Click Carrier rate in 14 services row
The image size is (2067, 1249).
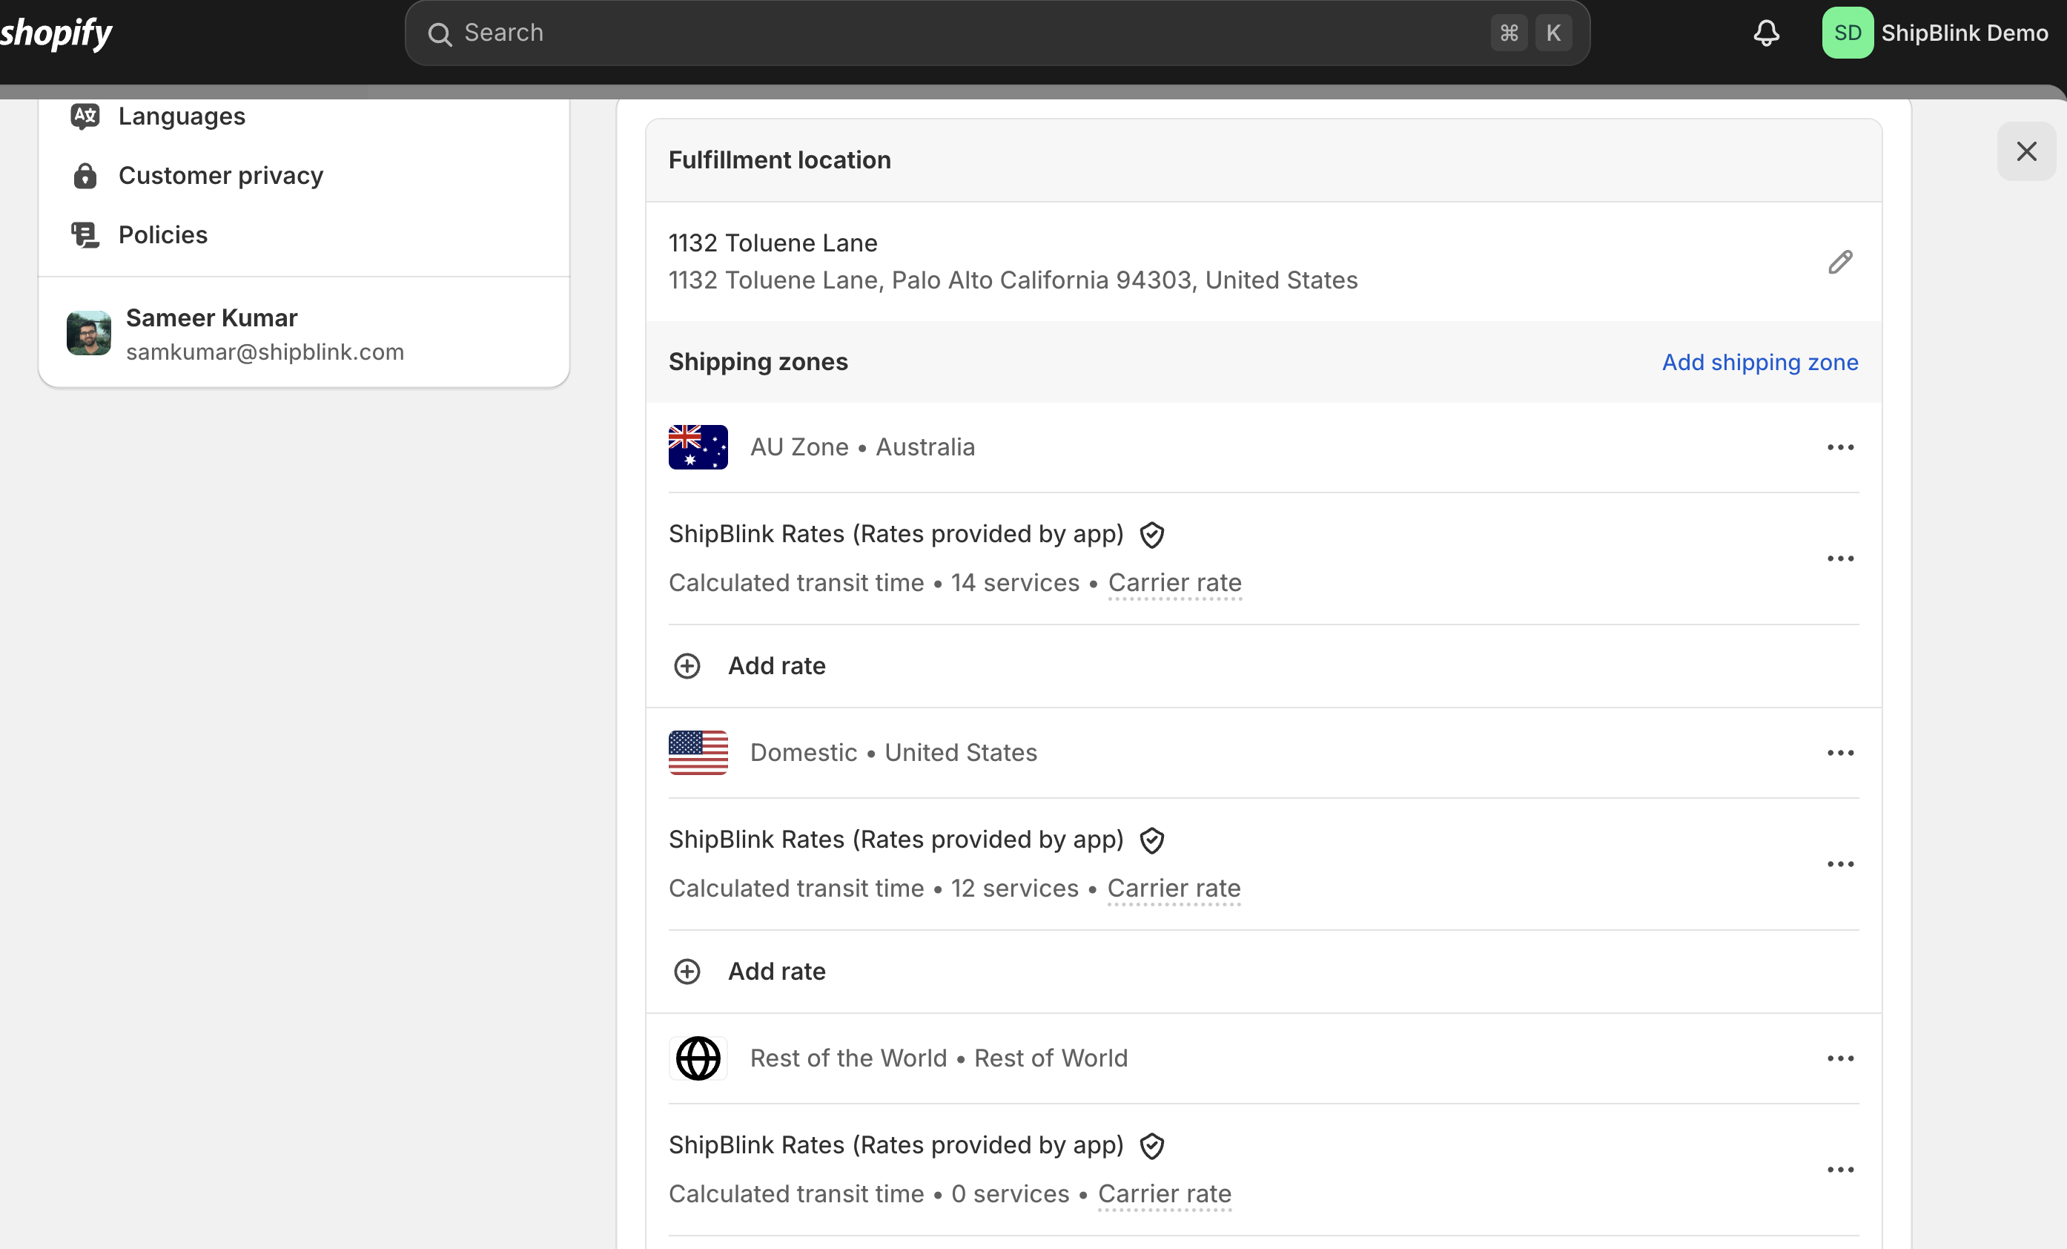point(1174,582)
